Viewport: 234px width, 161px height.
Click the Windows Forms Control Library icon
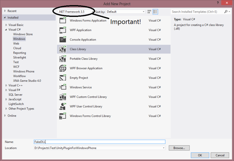pyautogui.click(x=63, y=116)
